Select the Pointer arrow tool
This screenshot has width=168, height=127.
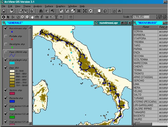[9, 17]
